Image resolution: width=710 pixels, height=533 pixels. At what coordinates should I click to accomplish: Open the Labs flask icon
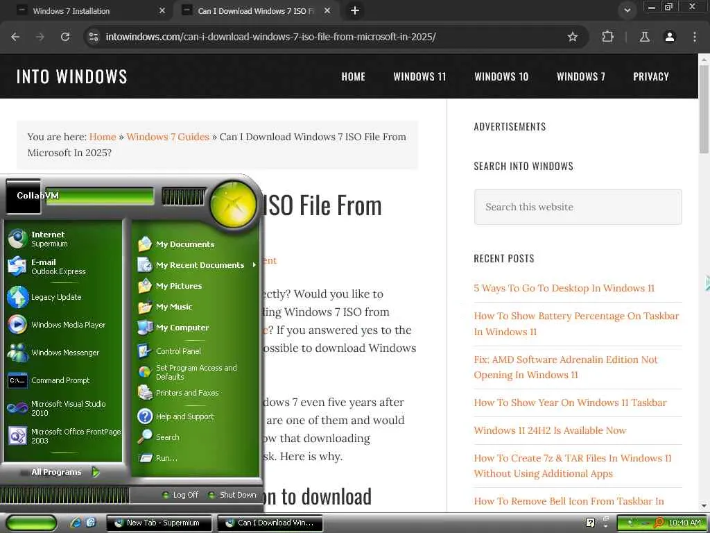[644, 37]
